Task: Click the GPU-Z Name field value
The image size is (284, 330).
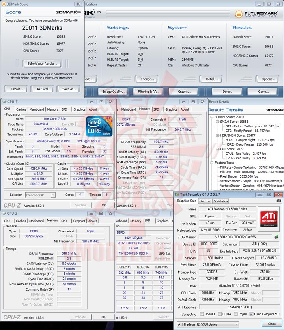Action: pyautogui.click(x=227, y=209)
